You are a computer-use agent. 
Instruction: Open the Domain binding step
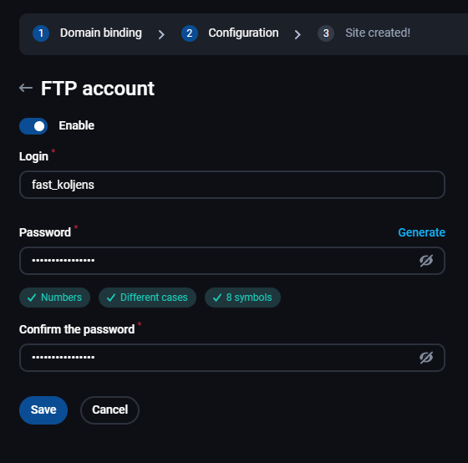pos(101,33)
